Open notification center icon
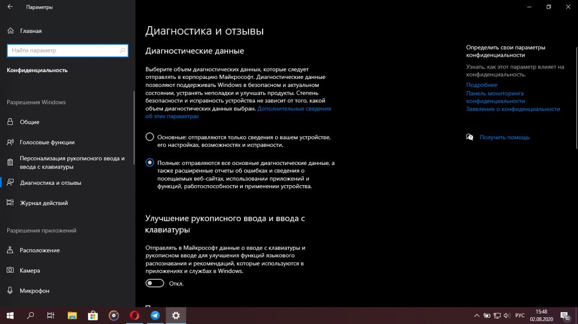Image resolution: width=578 pixels, height=324 pixels. tap(565, 315)
